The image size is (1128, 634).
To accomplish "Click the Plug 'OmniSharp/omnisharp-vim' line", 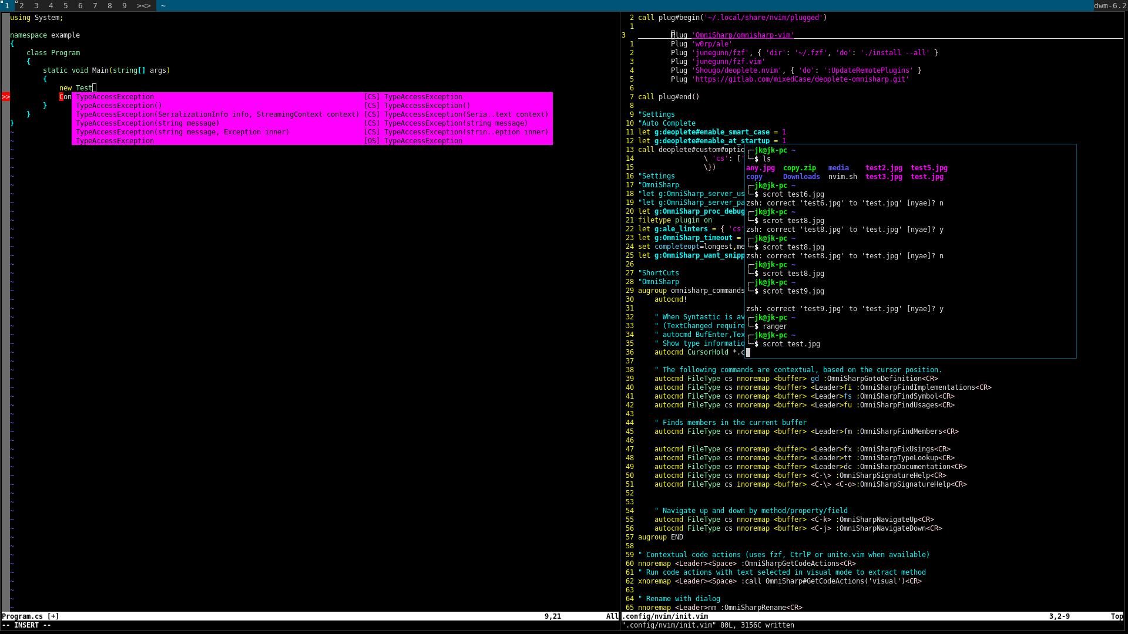I will [732, 35].
